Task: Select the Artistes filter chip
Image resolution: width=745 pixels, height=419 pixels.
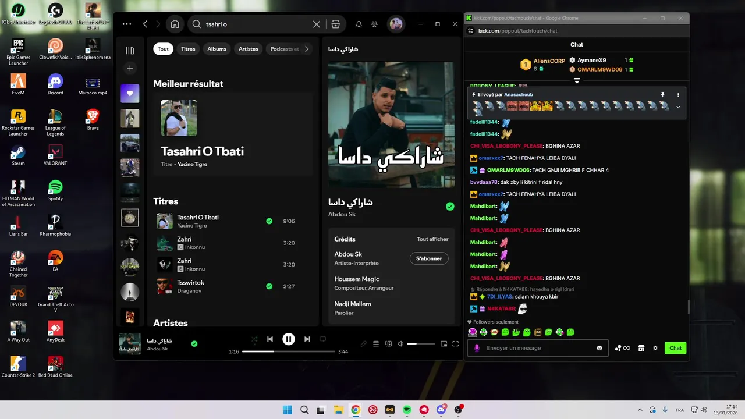Action: pyautogui.click(x=248, y=49)
